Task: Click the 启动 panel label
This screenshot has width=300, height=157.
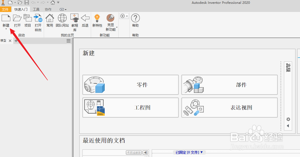Action: [21, 35]
